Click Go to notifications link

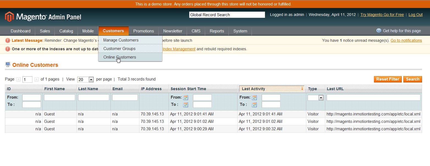406,40
